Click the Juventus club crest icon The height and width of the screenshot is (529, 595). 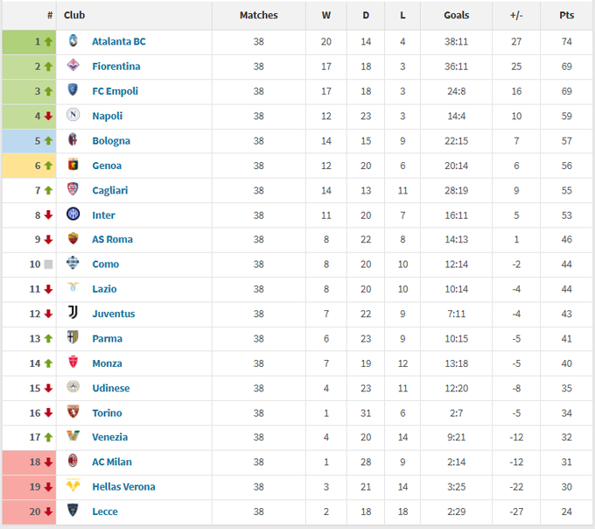pyautogui.click(x=73, y=314)
